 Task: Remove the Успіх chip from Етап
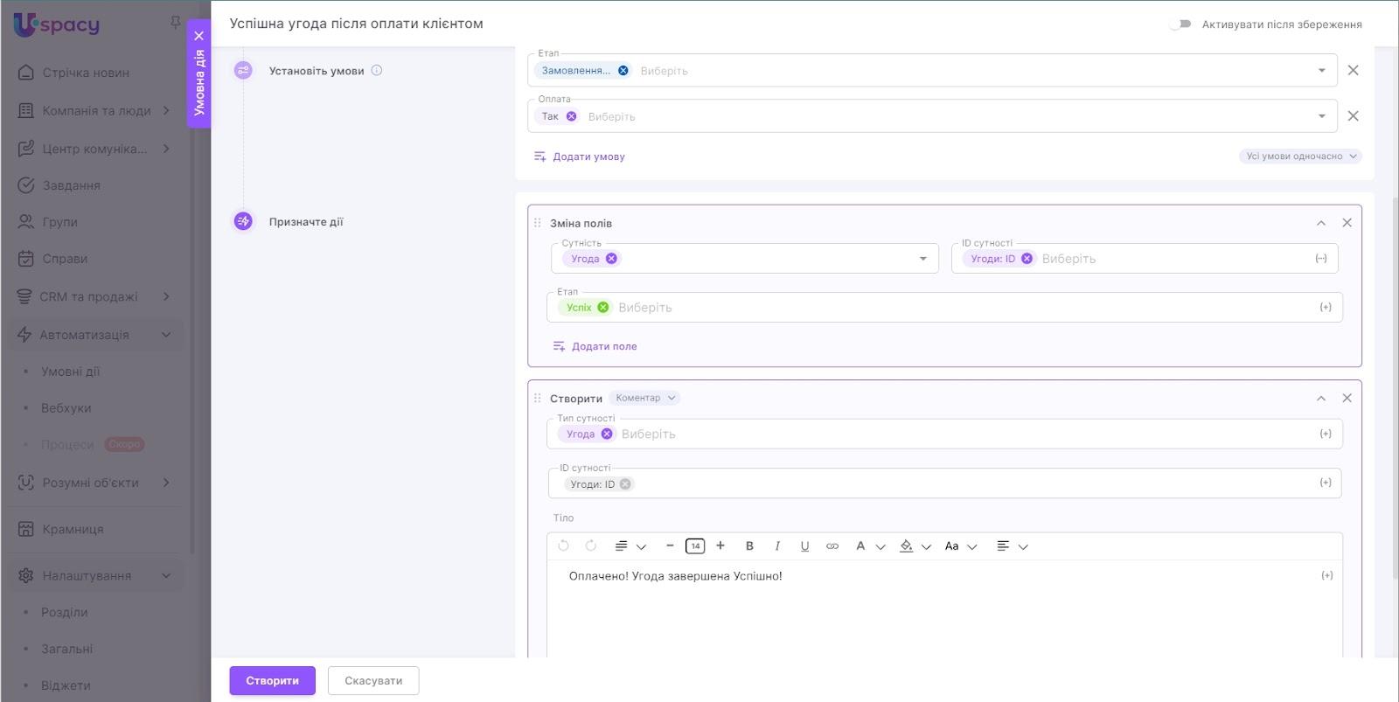[603, 307]
